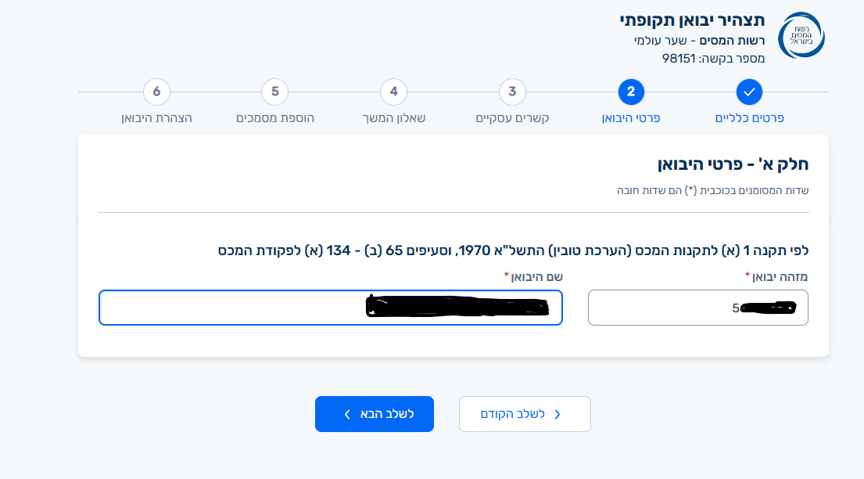Screen dimensions: 864x479
Task: Click the Israel Tax Authority logo
Action: (801, 35)
